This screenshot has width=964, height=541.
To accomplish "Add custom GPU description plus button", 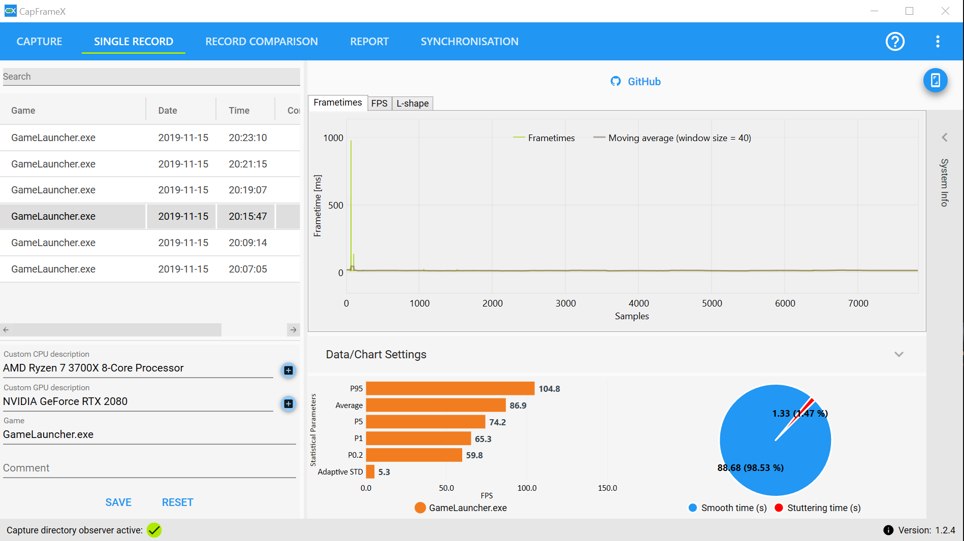I will (288, 403).
